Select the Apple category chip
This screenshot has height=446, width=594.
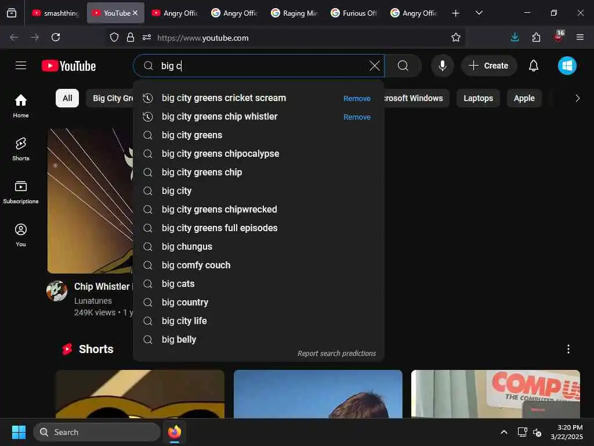click(524, 98)
